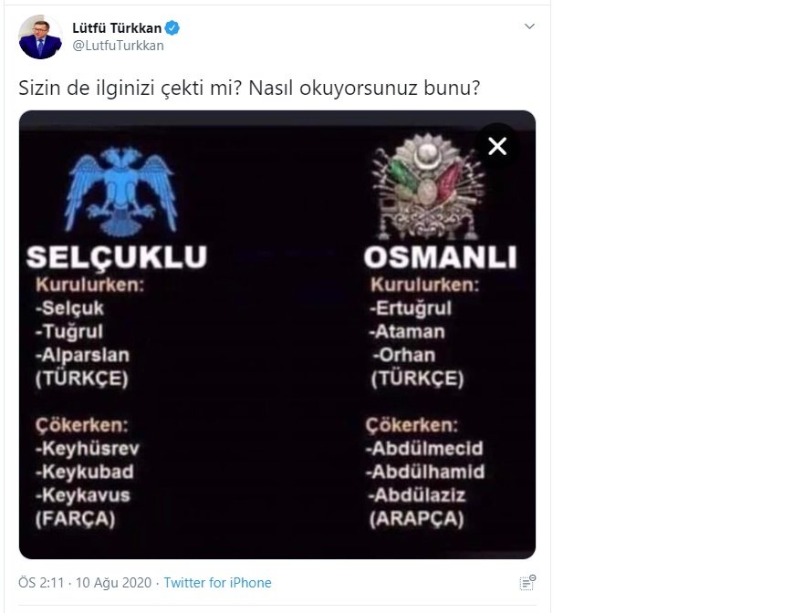Click the OSMANLI heading in the image
Viewport: 803px width, 613px height.
pyautogui.click(x=440, y=257)
